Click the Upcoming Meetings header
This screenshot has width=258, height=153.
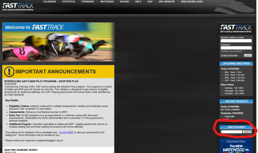(236, 63)
